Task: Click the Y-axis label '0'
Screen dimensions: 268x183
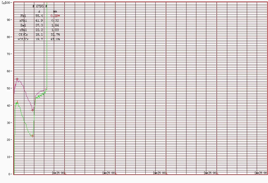Action: [9, 174]
